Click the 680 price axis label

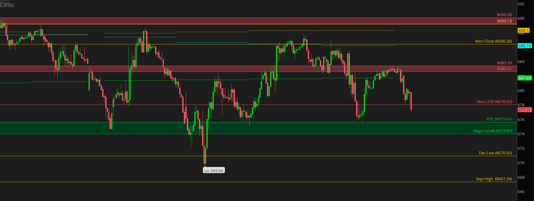[521, 91]
